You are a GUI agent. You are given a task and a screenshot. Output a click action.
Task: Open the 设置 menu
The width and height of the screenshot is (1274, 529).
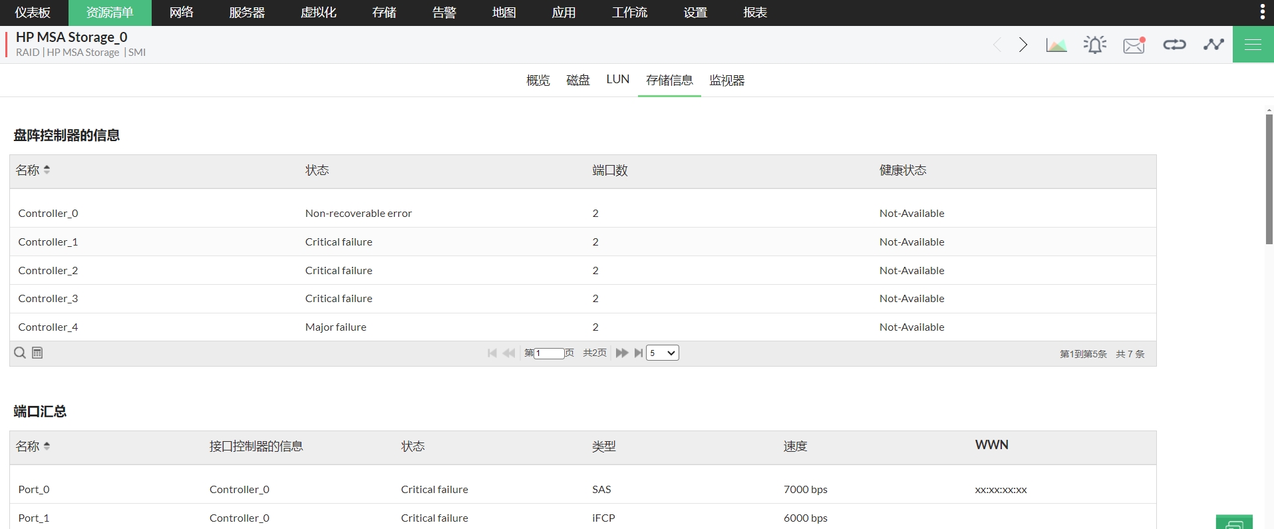tap(695, 13)
